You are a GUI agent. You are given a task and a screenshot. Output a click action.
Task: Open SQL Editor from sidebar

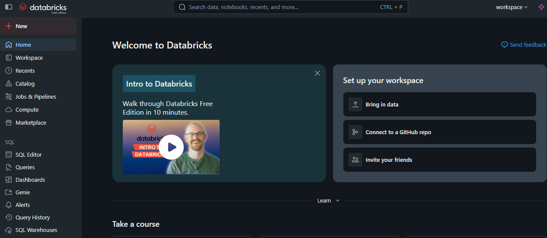tap(29, 154)
